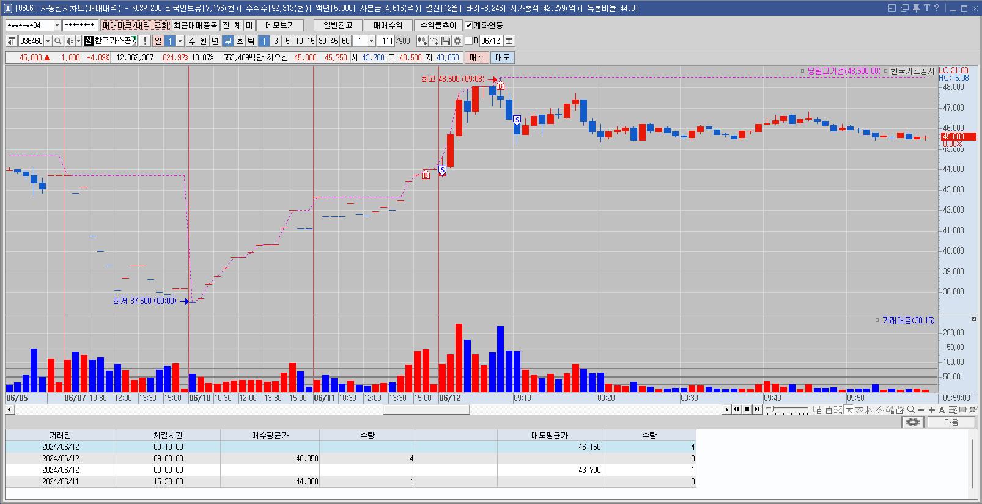This screenshot has width=982, height=504.
Task: Click the speaker sound icon in toolbar
Action: pos(70,41)
